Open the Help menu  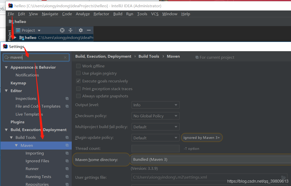[x=186, y=14]
